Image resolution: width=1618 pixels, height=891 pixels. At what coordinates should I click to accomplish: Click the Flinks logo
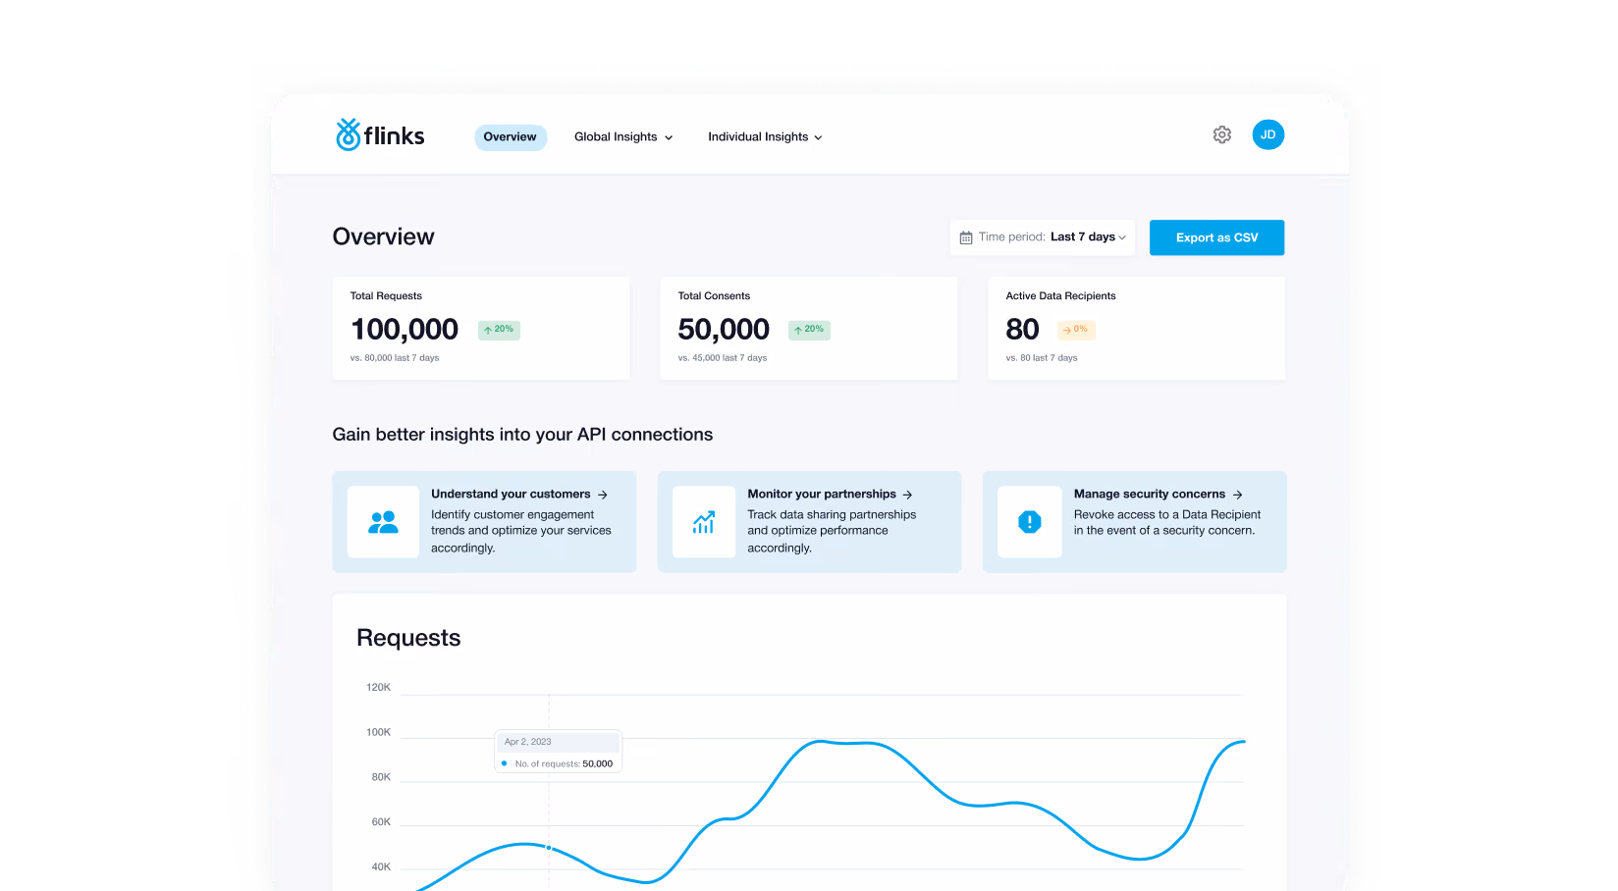(380, 135)
